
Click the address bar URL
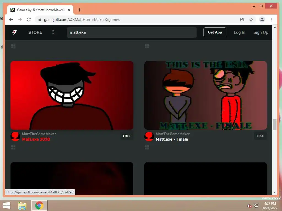82,20
